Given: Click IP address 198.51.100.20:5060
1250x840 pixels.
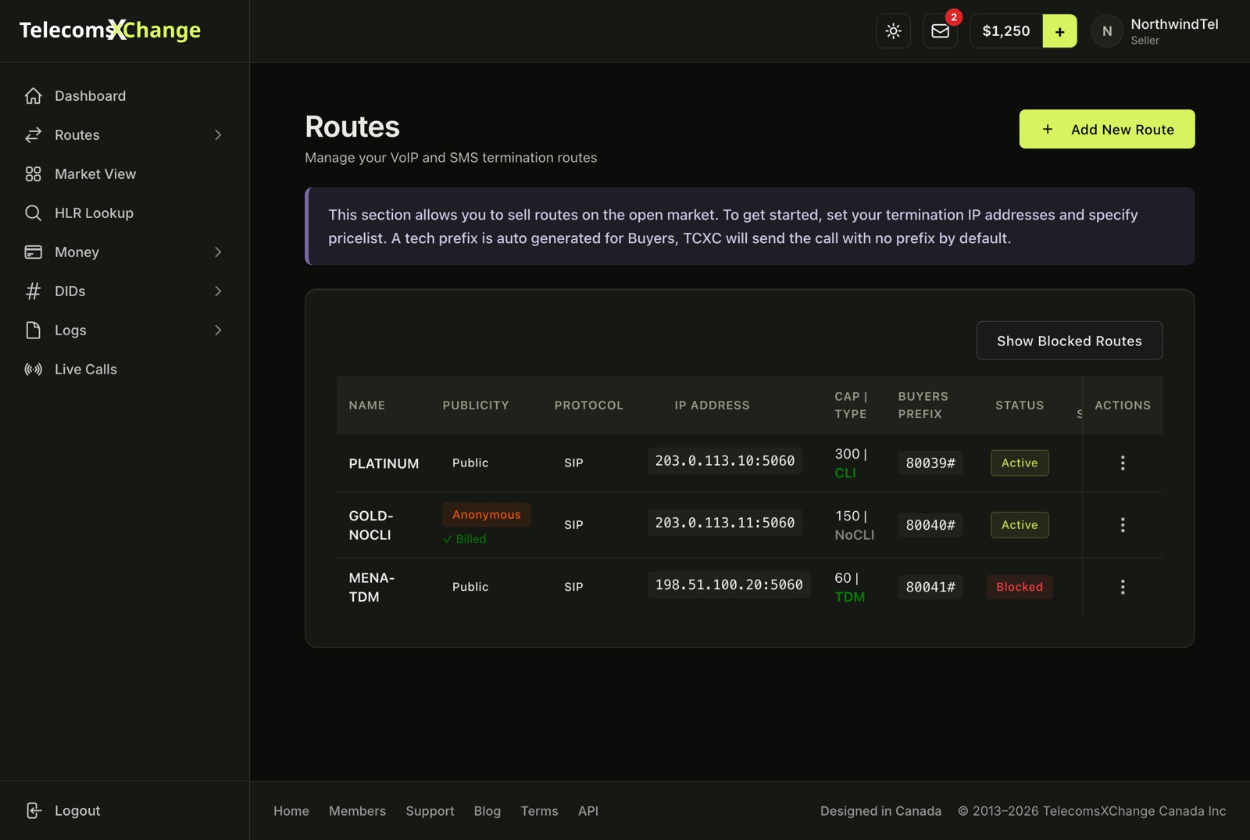Looking at the screenshot, I should pos(729,584).
